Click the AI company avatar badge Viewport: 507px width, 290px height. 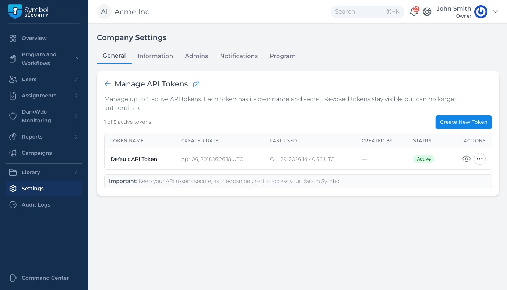pyautogui.click(x=104, y=12)
